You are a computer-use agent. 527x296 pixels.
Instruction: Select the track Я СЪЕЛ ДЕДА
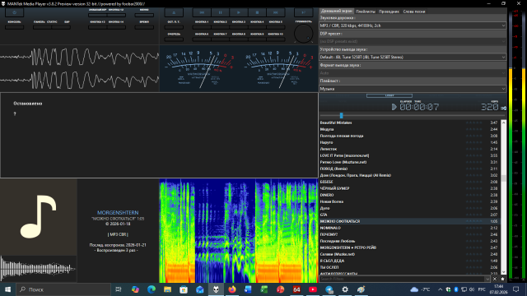point(409,261)
